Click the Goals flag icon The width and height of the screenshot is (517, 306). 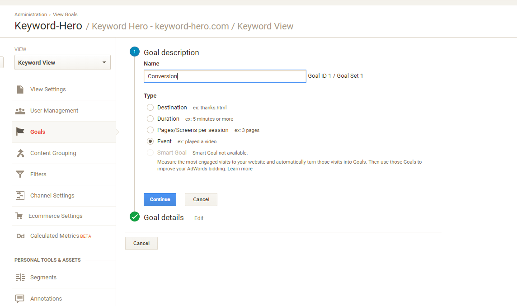coord(20,132)
